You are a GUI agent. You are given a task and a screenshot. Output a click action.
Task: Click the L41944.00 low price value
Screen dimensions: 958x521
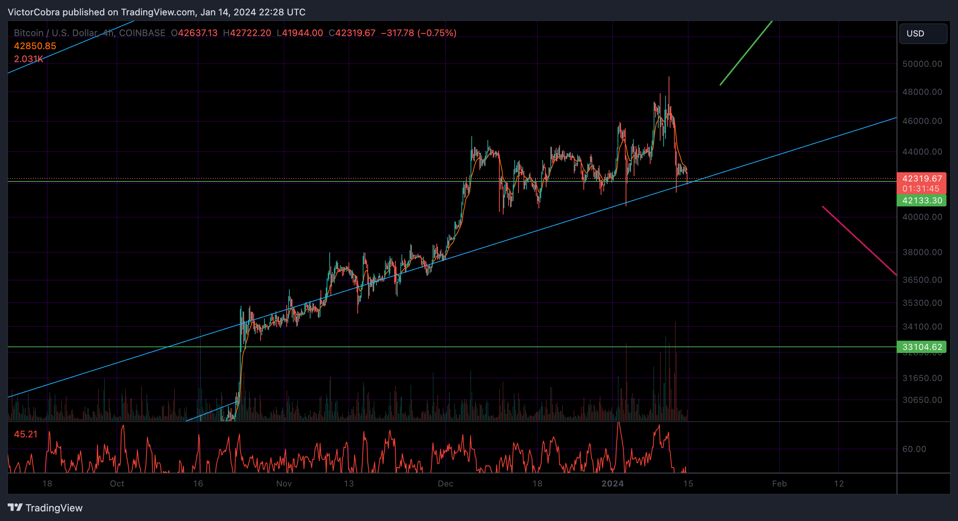(300, 33)
